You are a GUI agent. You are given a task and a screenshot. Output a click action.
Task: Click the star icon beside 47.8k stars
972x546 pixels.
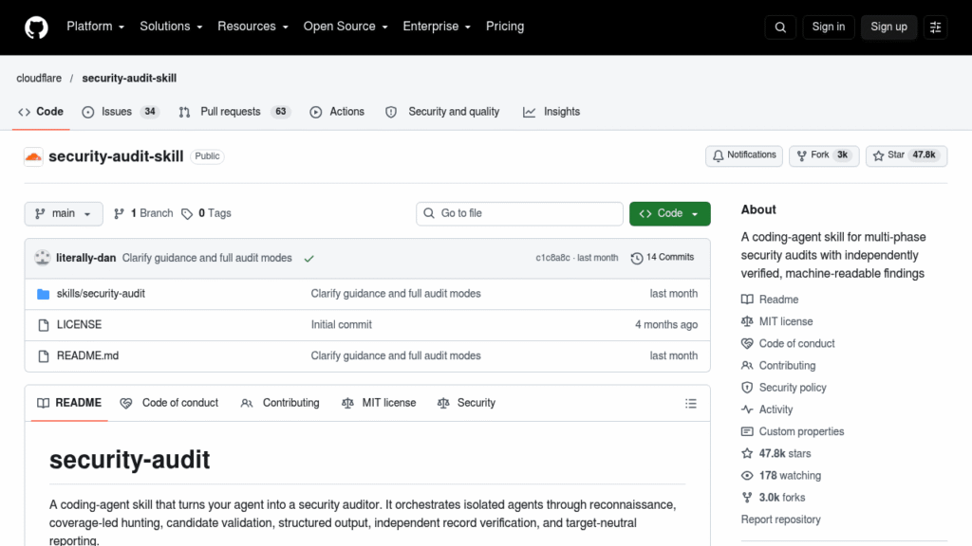pyautogui.click(x=747, y=453)
